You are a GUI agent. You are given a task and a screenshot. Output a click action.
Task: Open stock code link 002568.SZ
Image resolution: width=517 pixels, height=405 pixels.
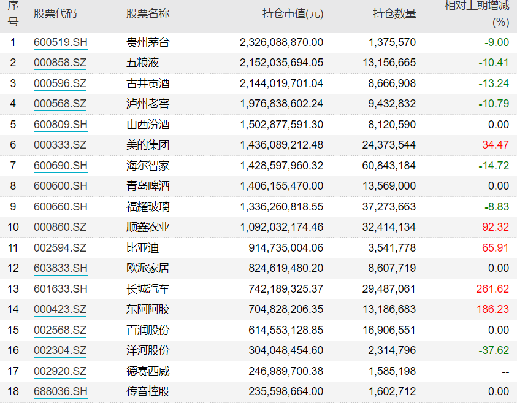click(60, 330)
